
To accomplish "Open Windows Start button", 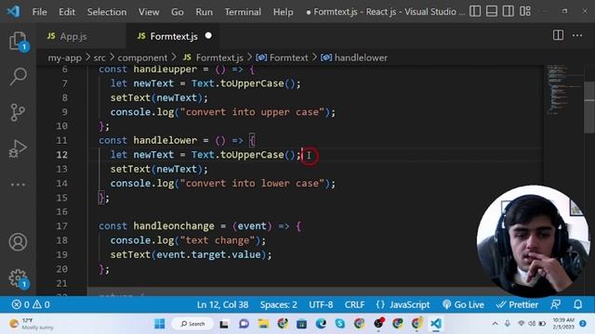I will pos(160,324).
